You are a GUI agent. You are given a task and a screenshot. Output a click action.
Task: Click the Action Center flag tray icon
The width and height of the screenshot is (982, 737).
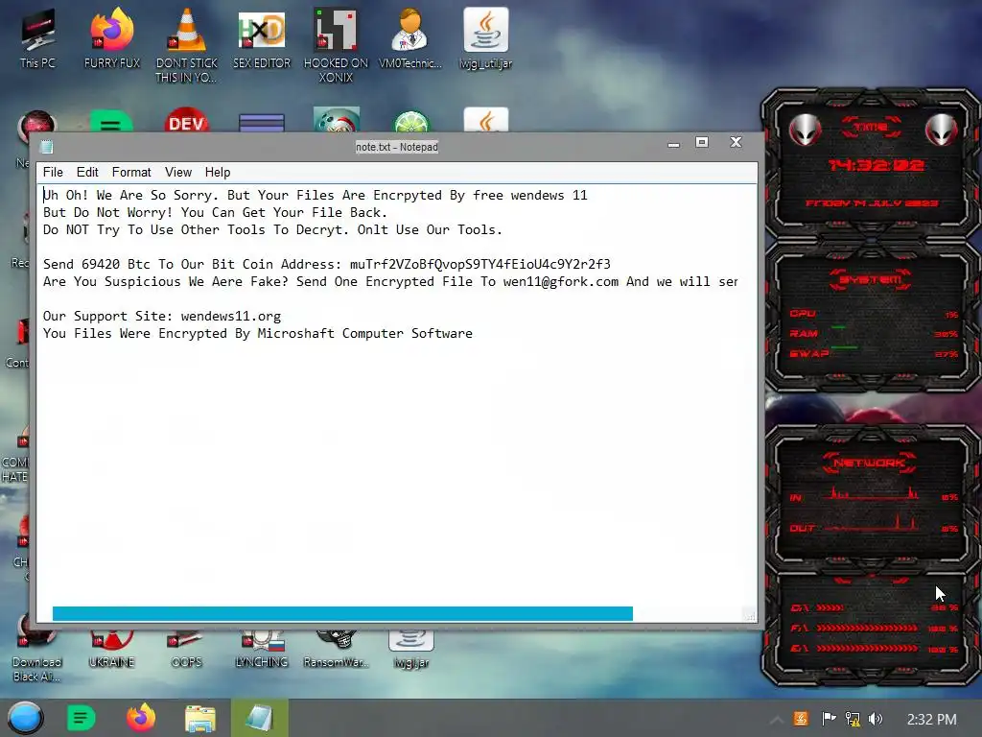pos(829,718)
